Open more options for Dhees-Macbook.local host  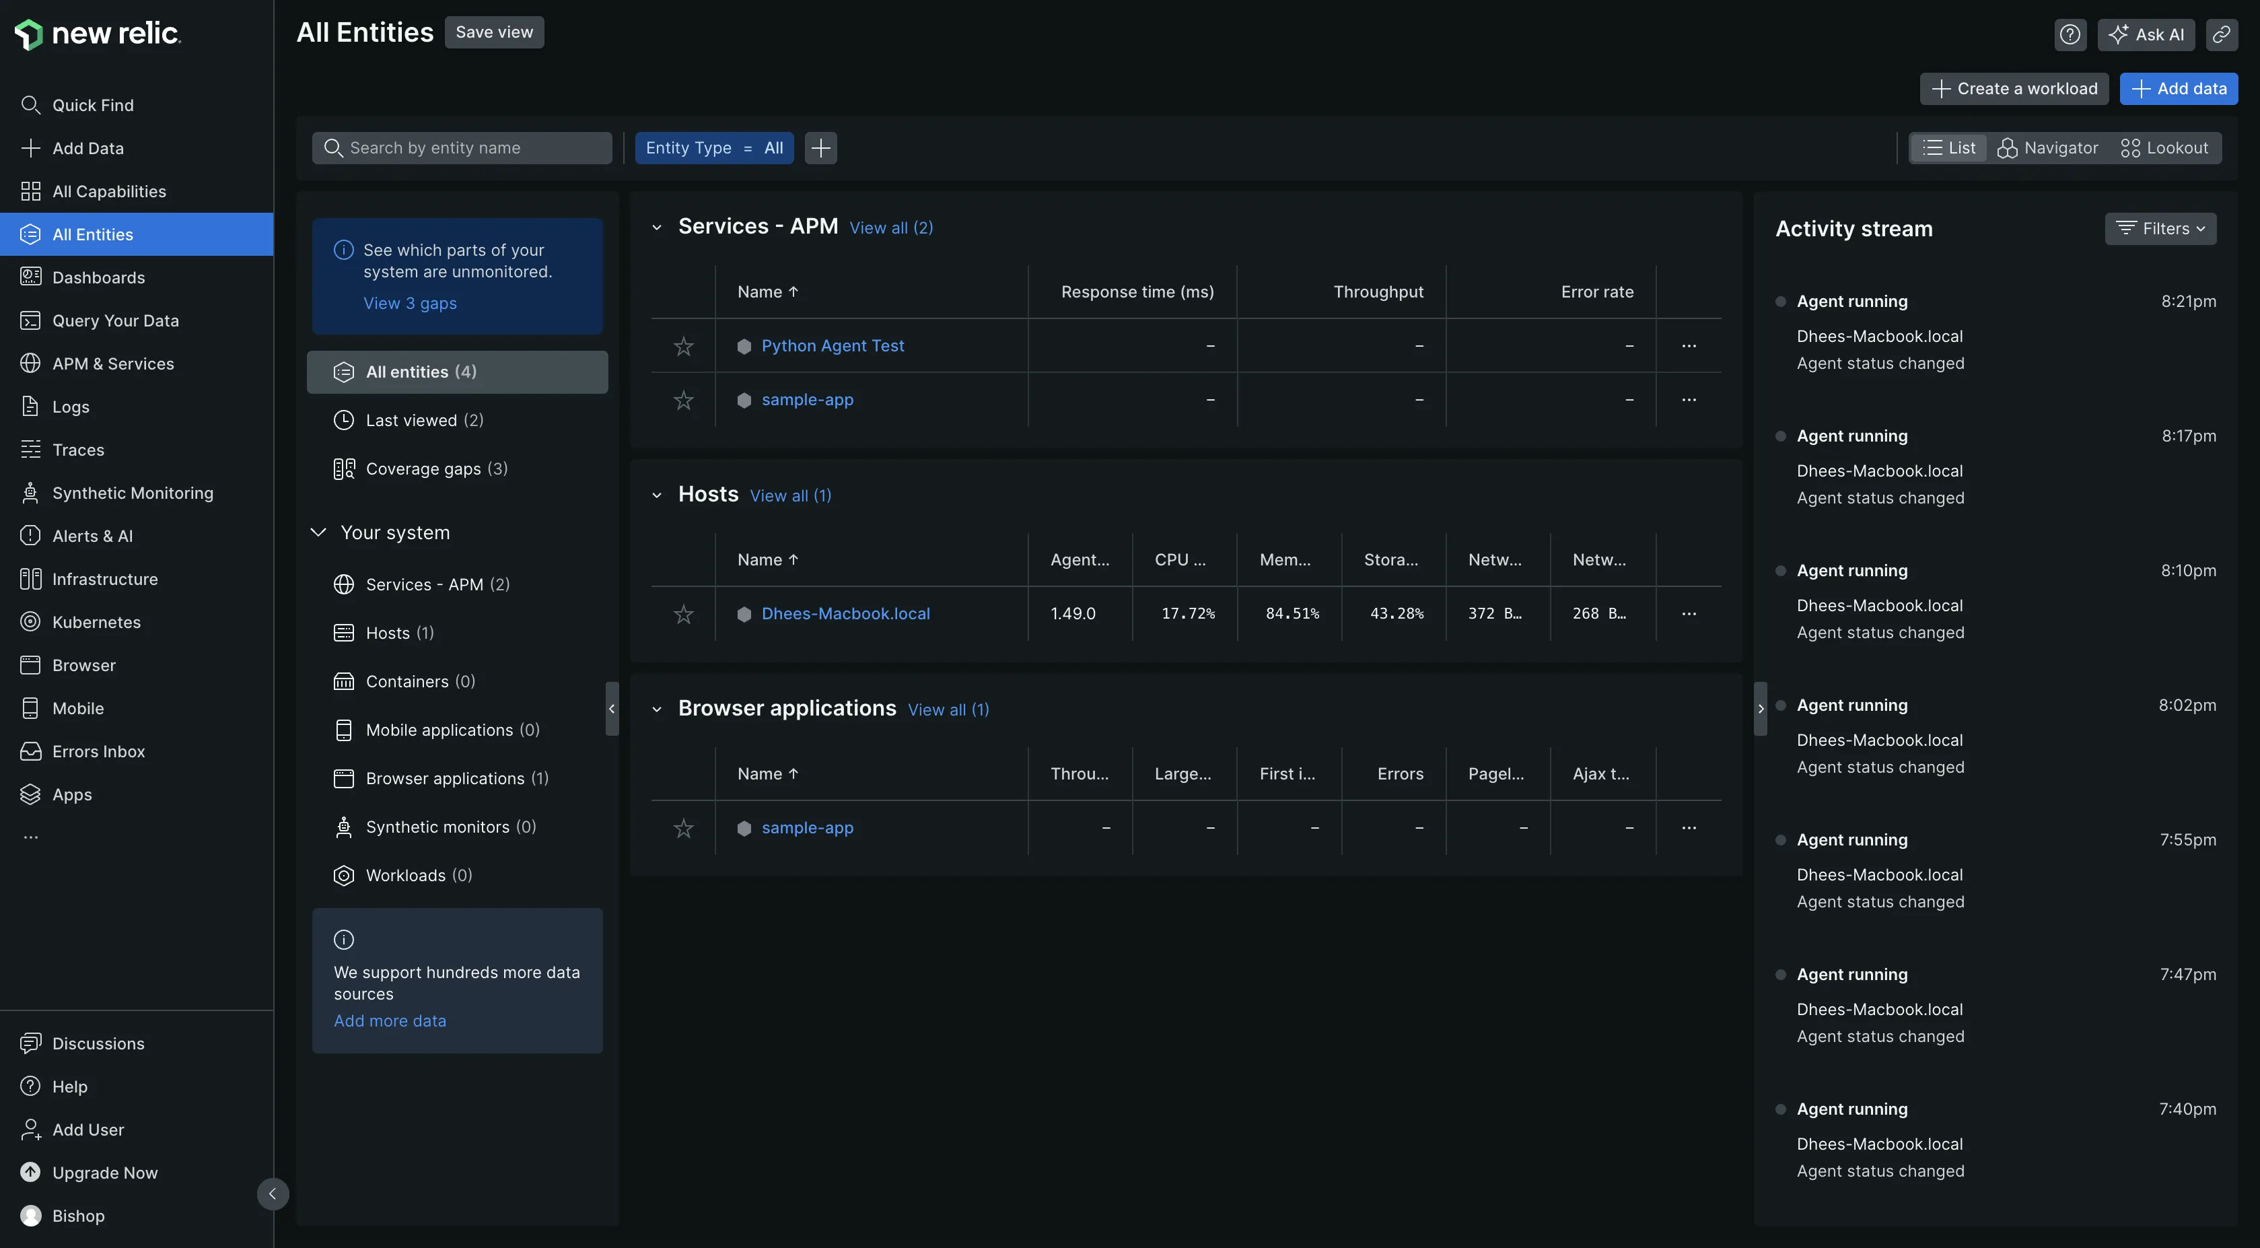(x=1688, y=613)
